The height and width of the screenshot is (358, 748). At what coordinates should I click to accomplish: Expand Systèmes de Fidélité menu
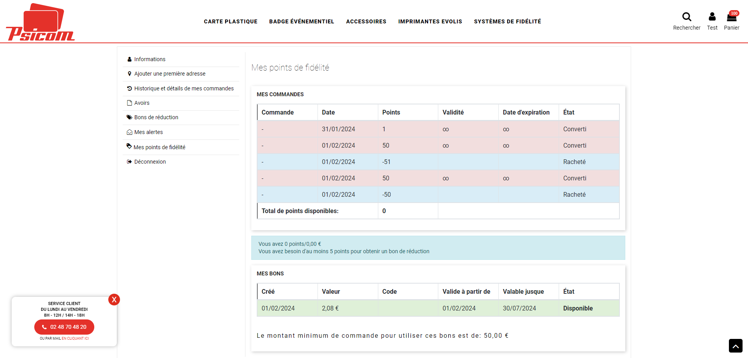[x=507, y=21]
